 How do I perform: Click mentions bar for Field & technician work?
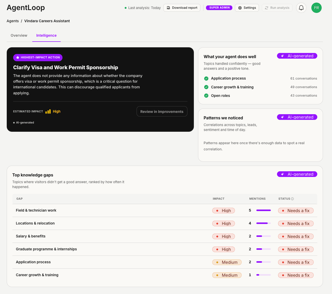pos(264,210)
